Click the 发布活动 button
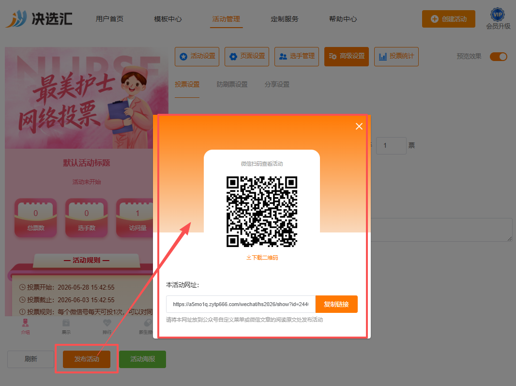 point(87,359)
